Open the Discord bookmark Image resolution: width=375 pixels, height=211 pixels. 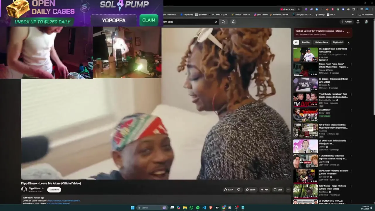[x=261, y=15]
